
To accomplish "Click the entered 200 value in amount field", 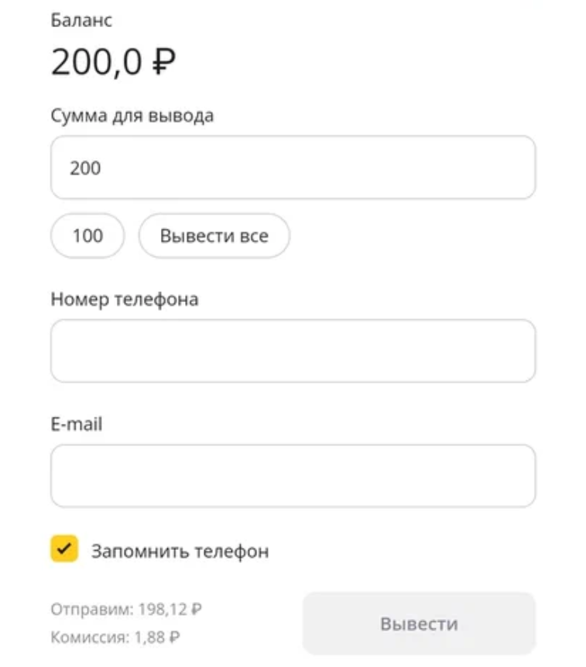I will click(85, 168).
